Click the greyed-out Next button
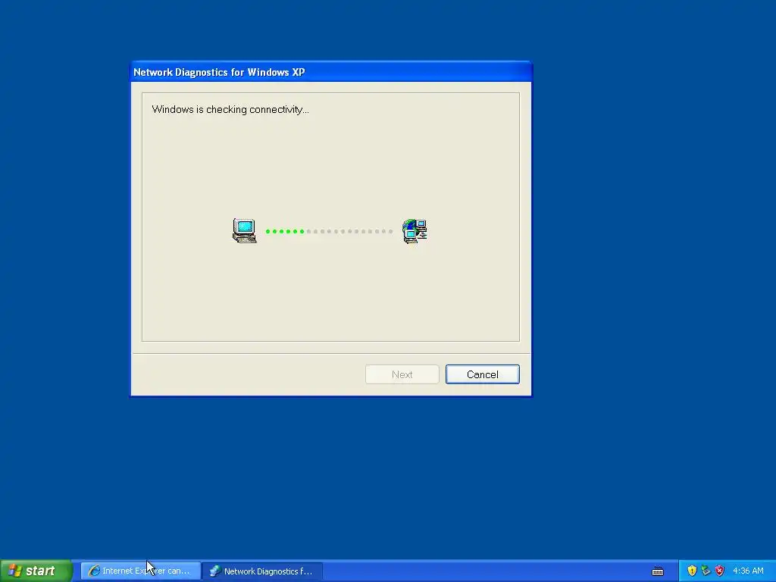The height and width of the screenshot is (582, 776). (x=402, y=374)
